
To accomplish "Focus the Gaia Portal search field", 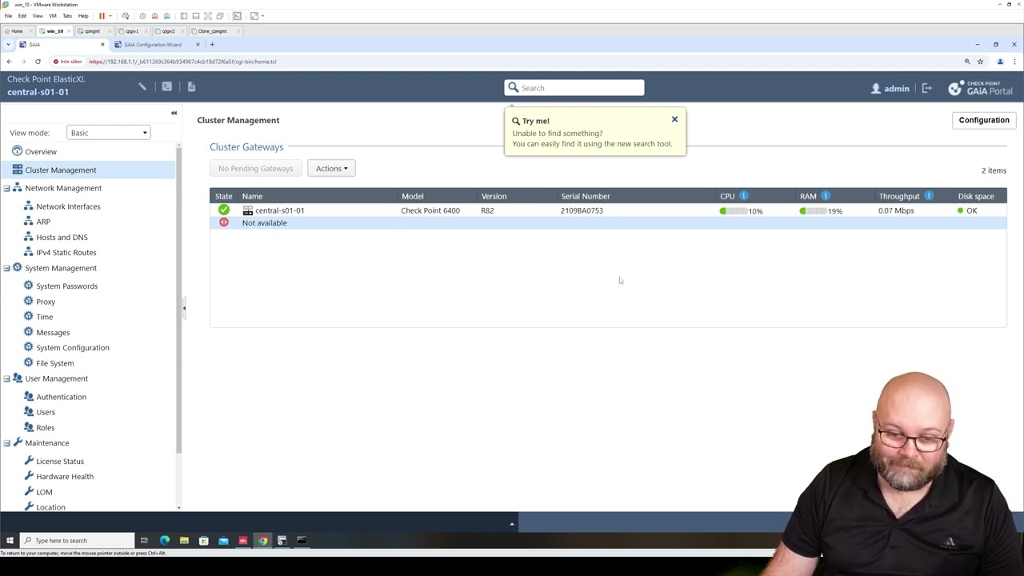I will pos(574,88).
